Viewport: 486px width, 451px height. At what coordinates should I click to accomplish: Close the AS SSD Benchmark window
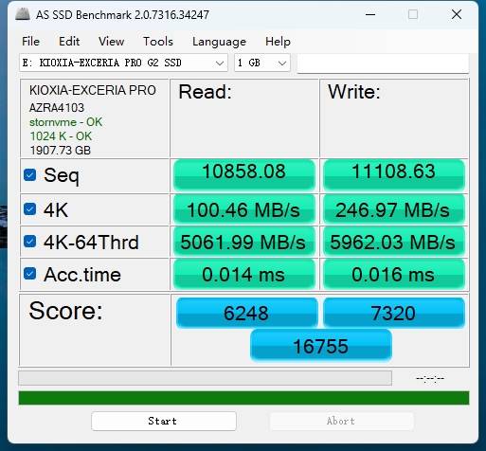click(457, 14)
